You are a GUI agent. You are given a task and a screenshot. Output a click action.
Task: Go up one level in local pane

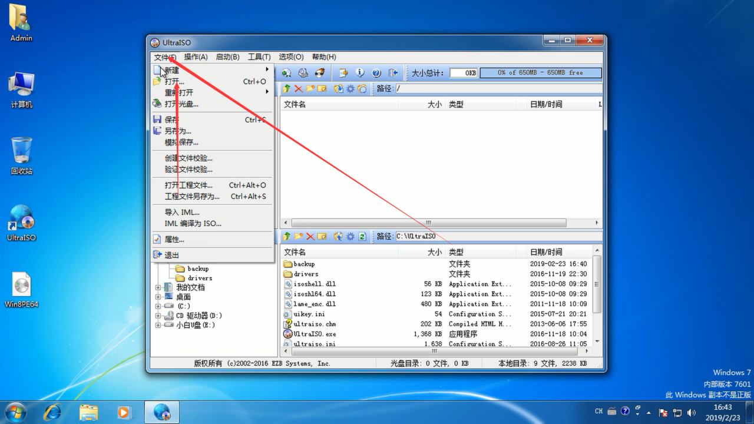tap(287, 236)
